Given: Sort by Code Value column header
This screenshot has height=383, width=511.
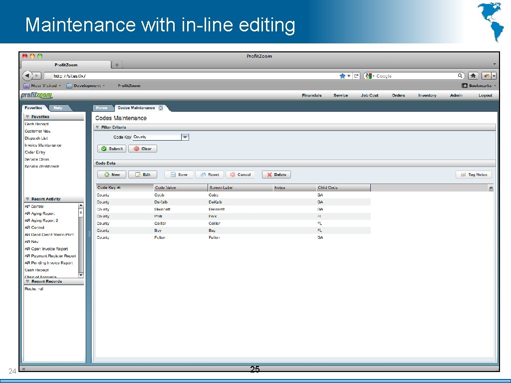Looking at the screenshot, I should click(181, 188).
